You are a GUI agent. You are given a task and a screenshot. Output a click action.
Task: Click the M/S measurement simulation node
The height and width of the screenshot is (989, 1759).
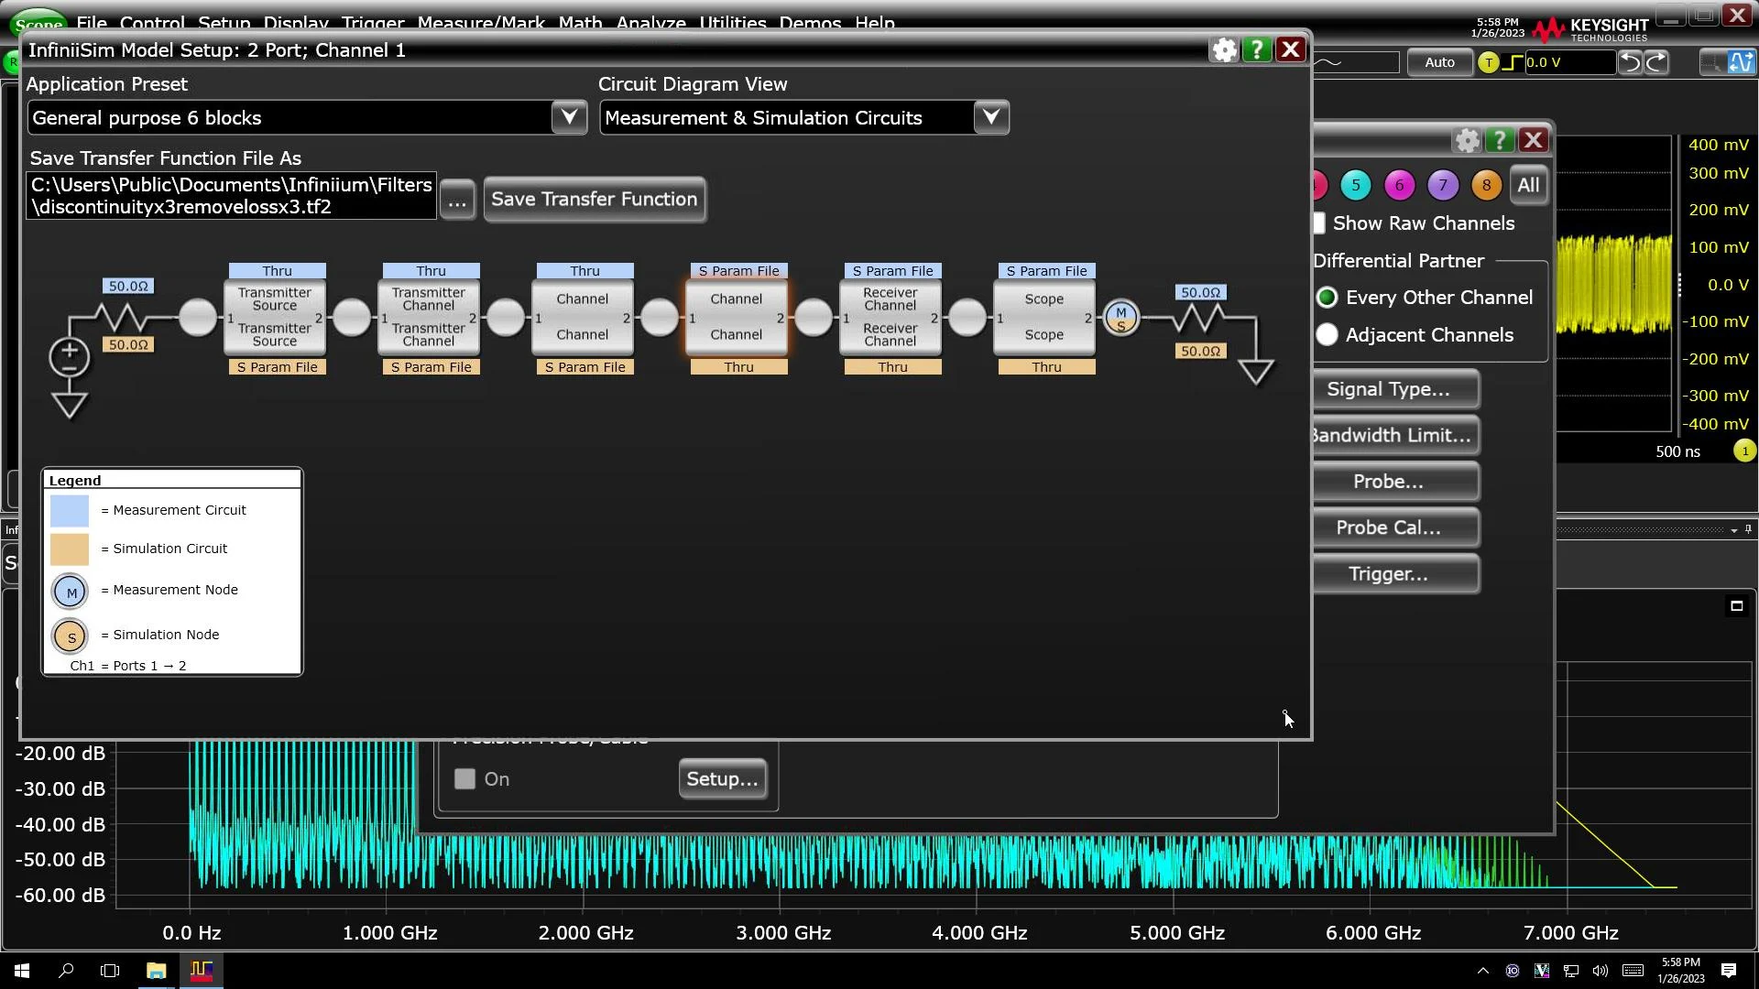(x=1121, y=318)
